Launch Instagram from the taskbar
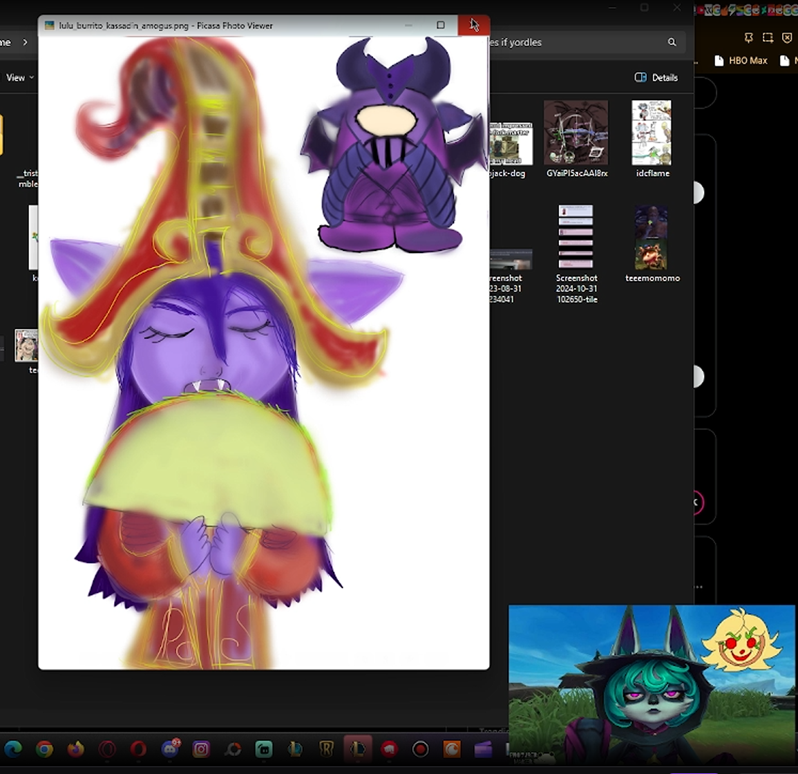Screen dimensions: 798x774 (201, 749)
